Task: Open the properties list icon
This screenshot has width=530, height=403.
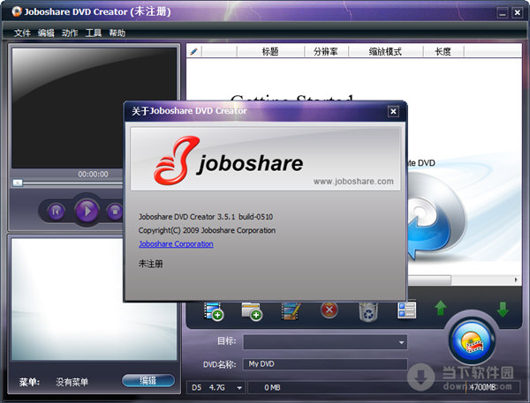Action: (x=406, y=310)
